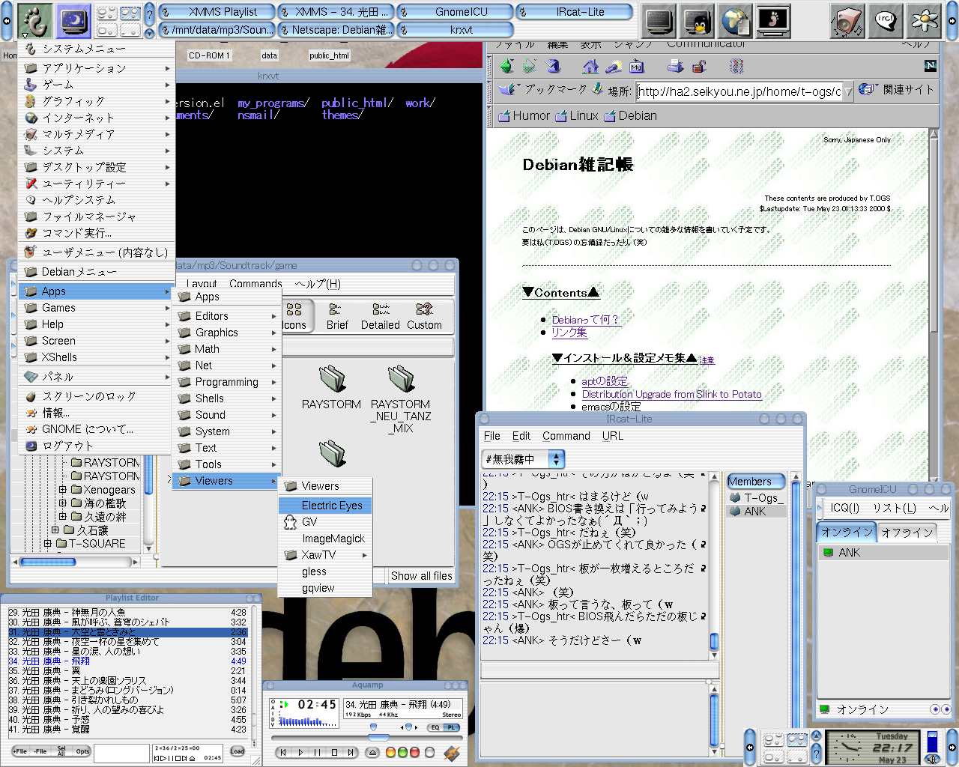959x767 pixels.
Task: Click Netscape URL location field
Action: (x=739, y=91)
